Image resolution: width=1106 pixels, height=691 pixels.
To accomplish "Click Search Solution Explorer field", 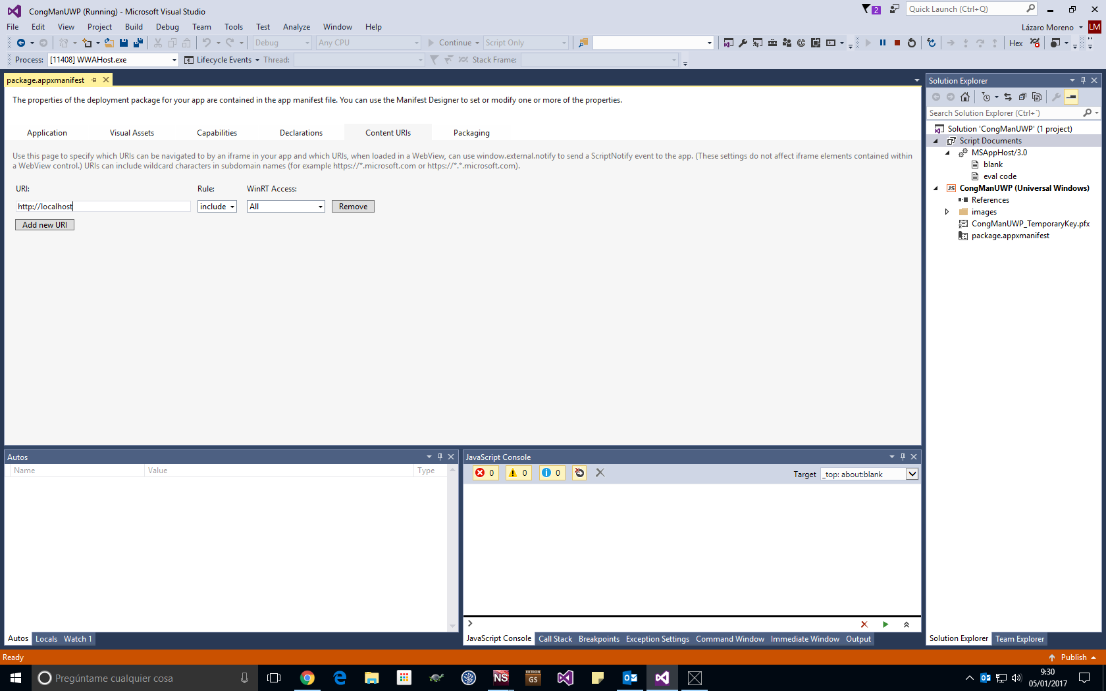I will point(1014,113).
